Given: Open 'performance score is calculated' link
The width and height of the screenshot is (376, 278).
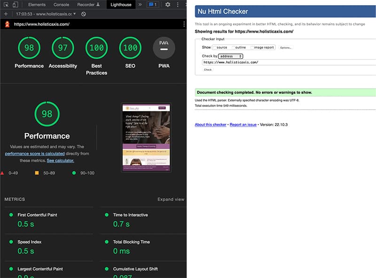Looking at the screenshot, I should click(35, 154).
